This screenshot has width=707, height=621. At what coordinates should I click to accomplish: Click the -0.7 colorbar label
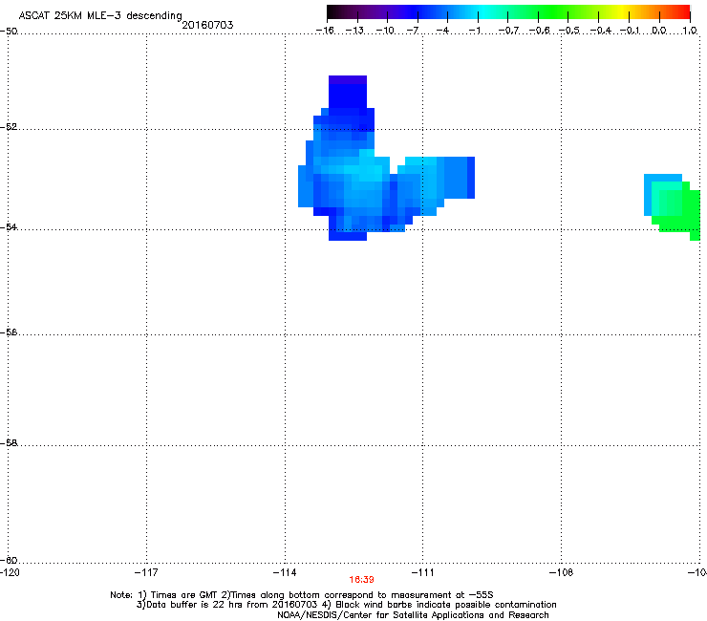click(x=508, y=31)
